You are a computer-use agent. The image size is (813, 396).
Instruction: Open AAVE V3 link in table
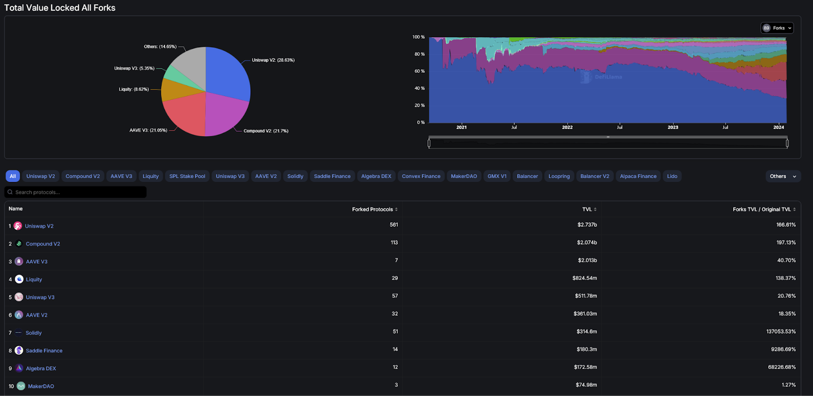[x=37, y=262]
